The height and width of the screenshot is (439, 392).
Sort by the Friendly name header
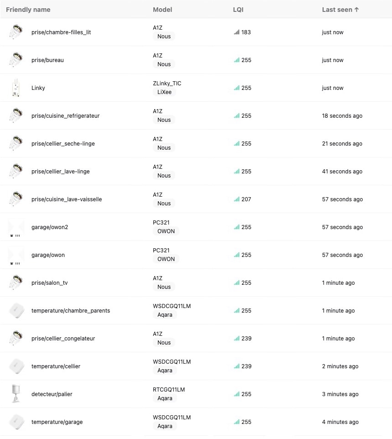(x=28, y=10)
